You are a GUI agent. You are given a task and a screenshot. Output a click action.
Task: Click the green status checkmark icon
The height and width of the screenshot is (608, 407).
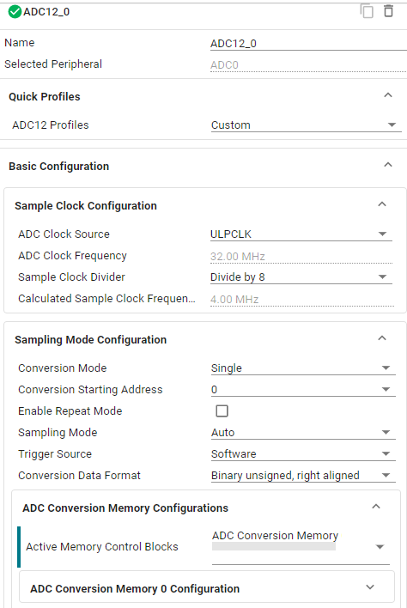coord(15,12)
